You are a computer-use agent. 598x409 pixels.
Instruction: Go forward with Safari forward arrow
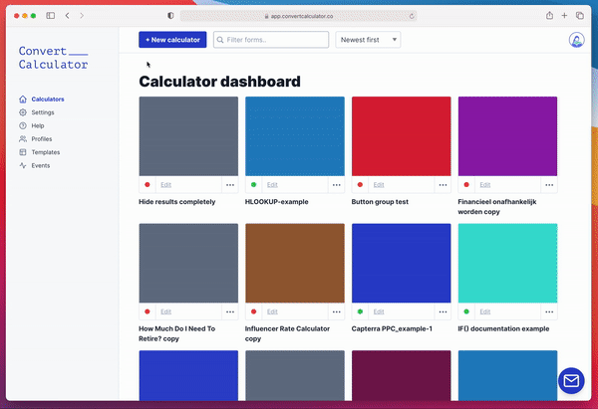(x=82, y=16)
